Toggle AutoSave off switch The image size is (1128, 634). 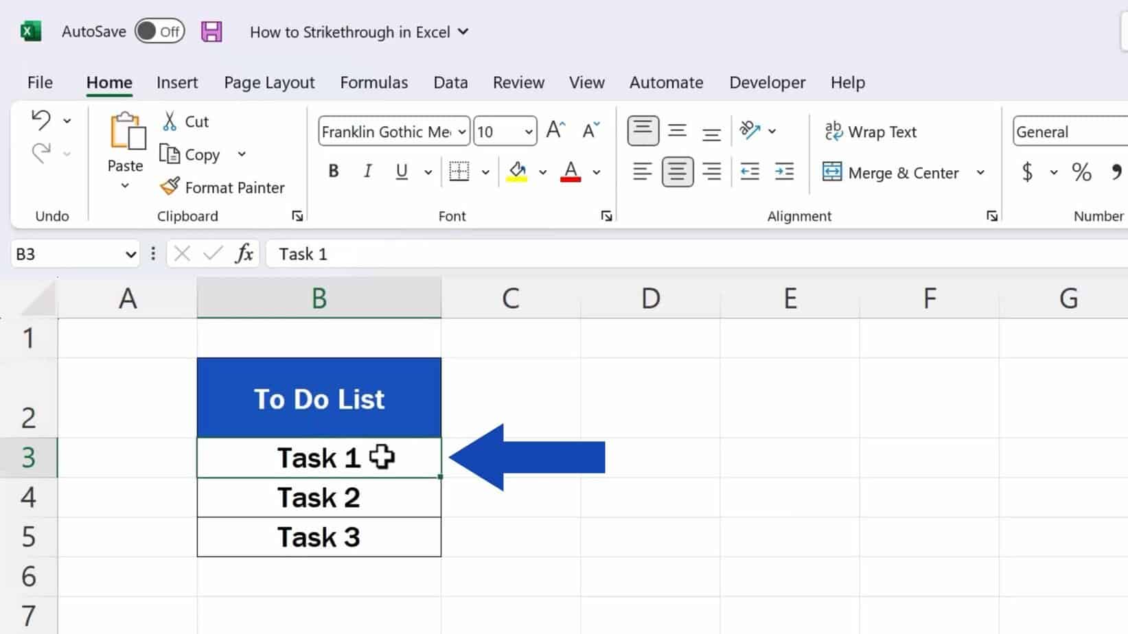click(159, 31)
